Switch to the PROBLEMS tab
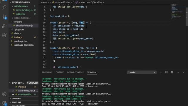Viewport: 188px width, 106px height. (47, 72)
